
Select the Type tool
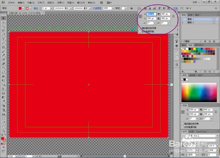coord(4,39)
